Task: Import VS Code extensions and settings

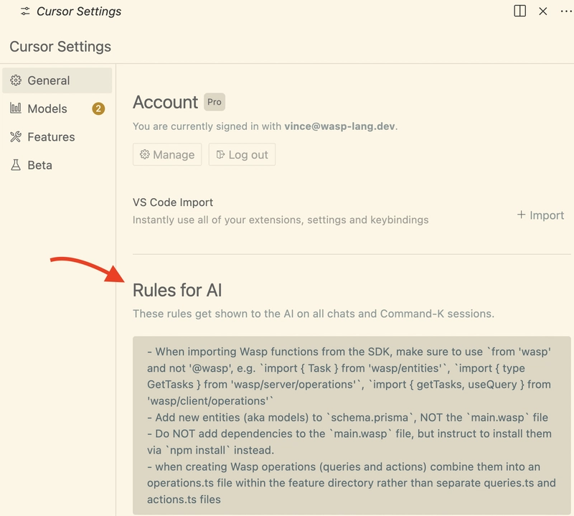Action: 540,215
